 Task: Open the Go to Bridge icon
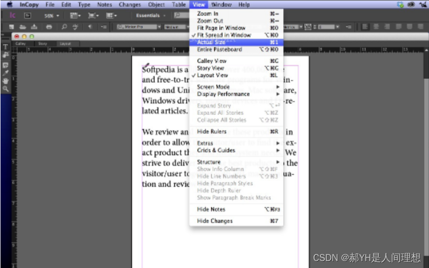(x=27, y=15)
